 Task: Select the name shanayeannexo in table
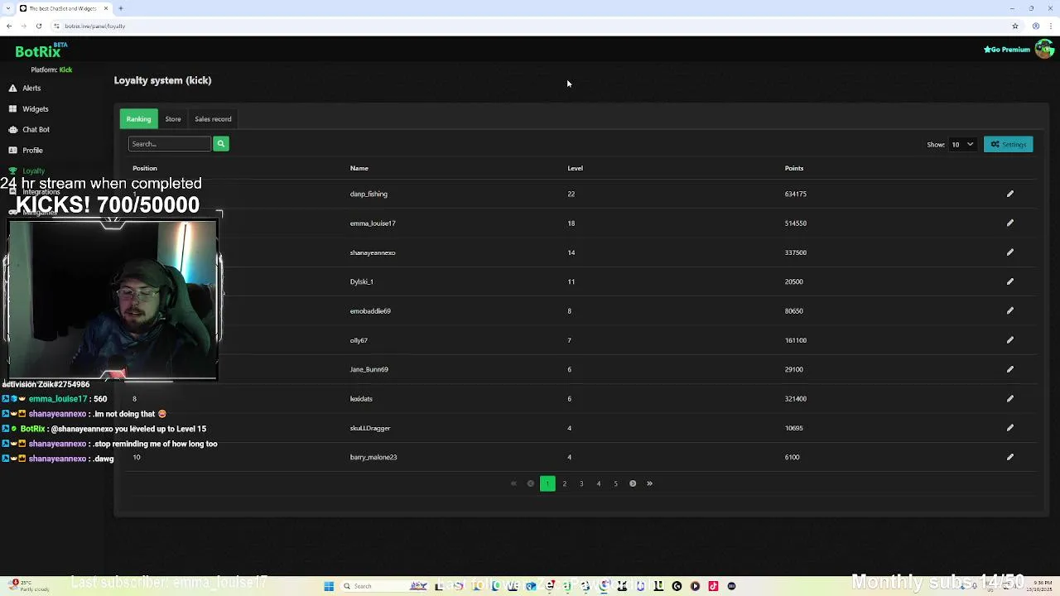click(x=373, y=252)
